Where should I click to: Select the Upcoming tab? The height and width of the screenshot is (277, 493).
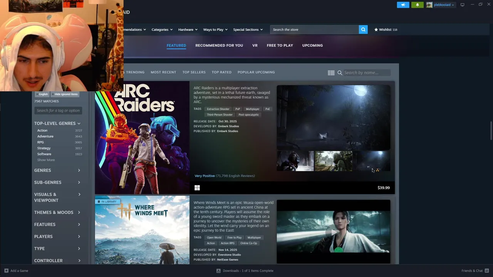click(312, 45)
